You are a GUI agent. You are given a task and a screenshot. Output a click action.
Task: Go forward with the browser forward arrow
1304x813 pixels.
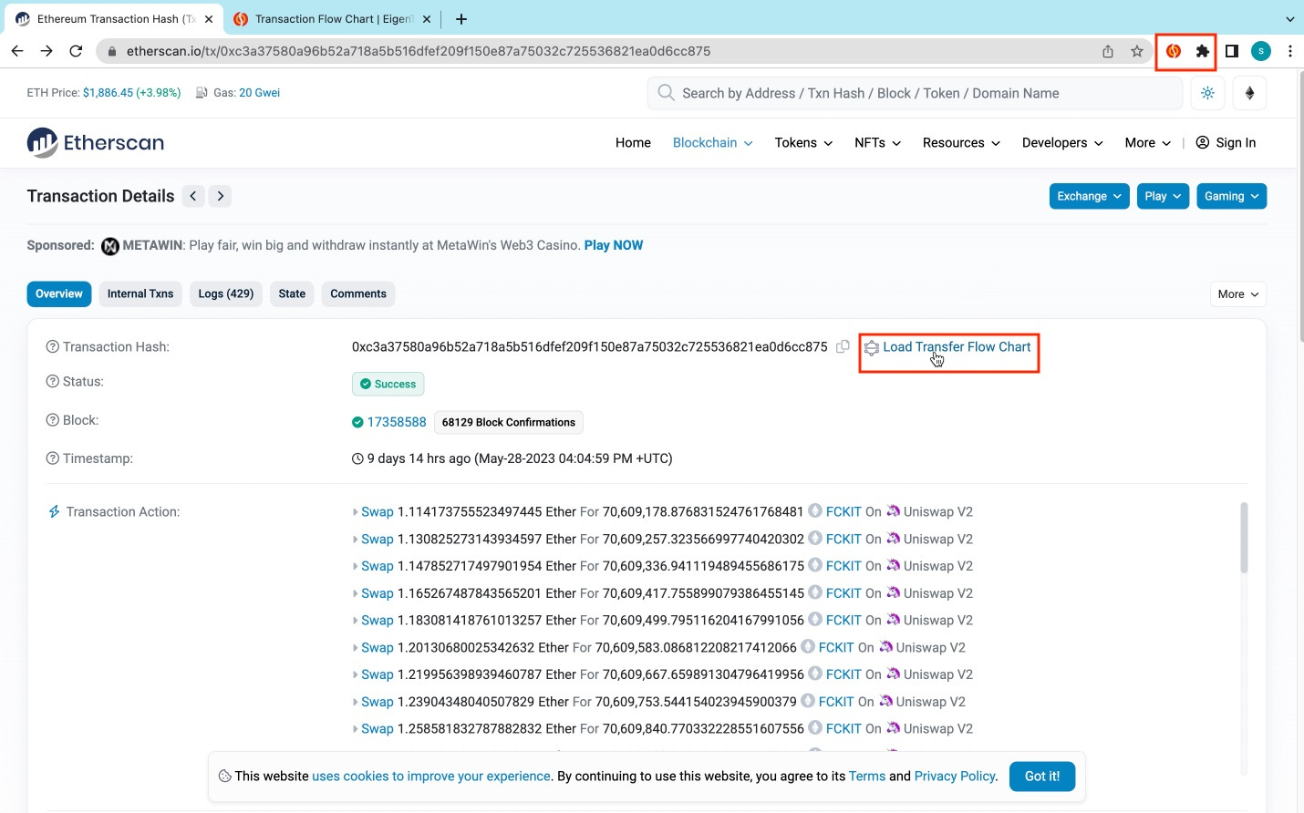47,51
